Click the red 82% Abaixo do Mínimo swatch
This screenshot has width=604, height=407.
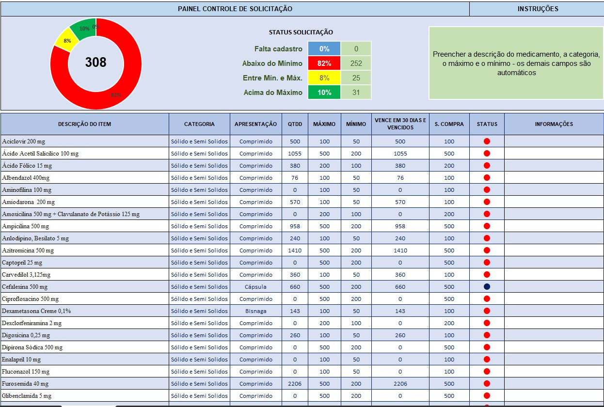pos(324,63)
